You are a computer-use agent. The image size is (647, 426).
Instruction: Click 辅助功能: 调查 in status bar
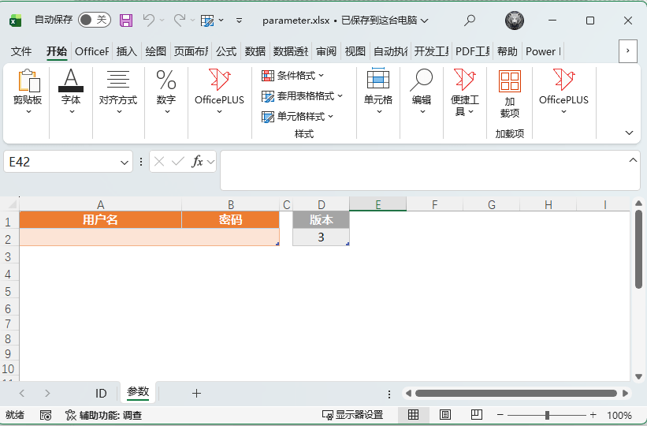[104, 415]
